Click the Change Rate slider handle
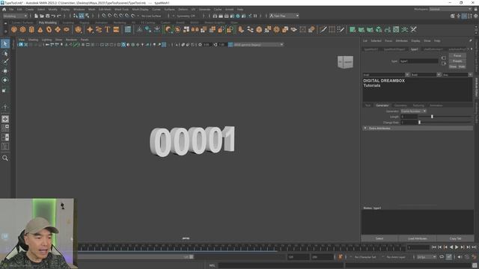The width and height of the screenshot is (479, 269). coord(419,123)
